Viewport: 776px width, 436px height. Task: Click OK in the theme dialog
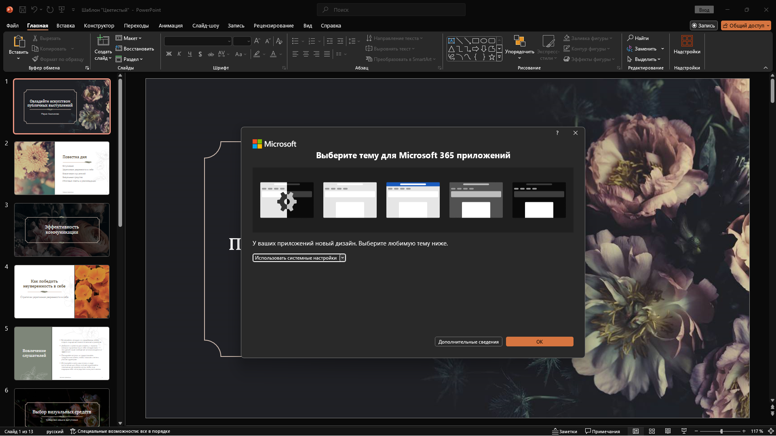click(x=540, y=342)
